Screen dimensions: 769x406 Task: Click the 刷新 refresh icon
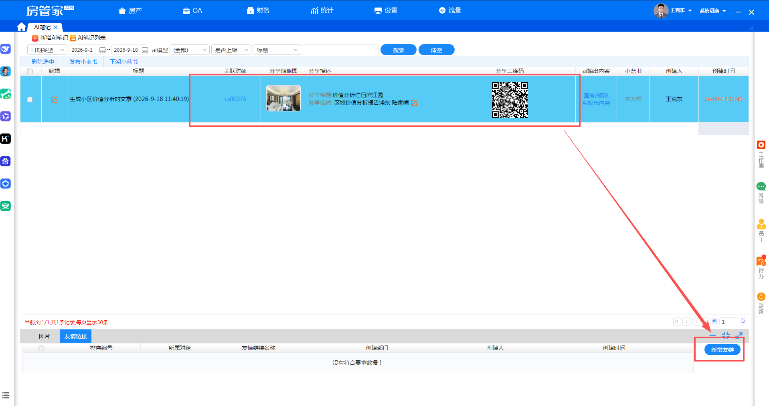tap(761, 297)
